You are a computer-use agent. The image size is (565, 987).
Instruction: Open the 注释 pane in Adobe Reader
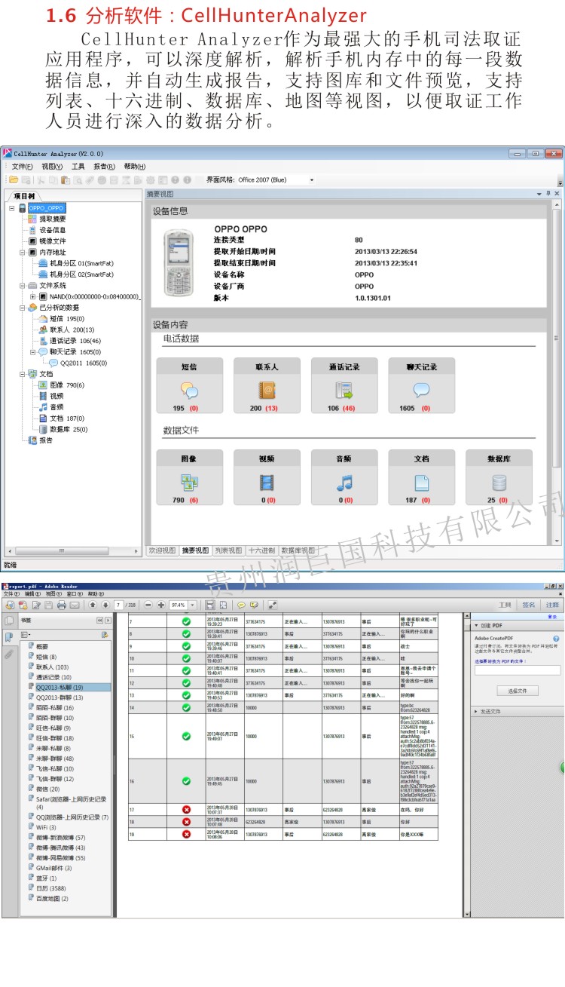point(552,605)
